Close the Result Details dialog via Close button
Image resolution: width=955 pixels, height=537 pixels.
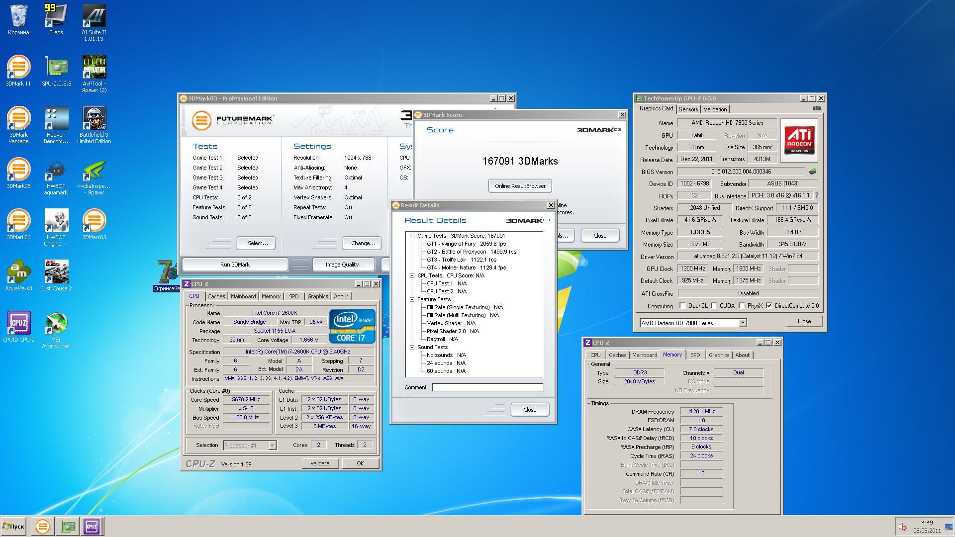click(530, 410)
